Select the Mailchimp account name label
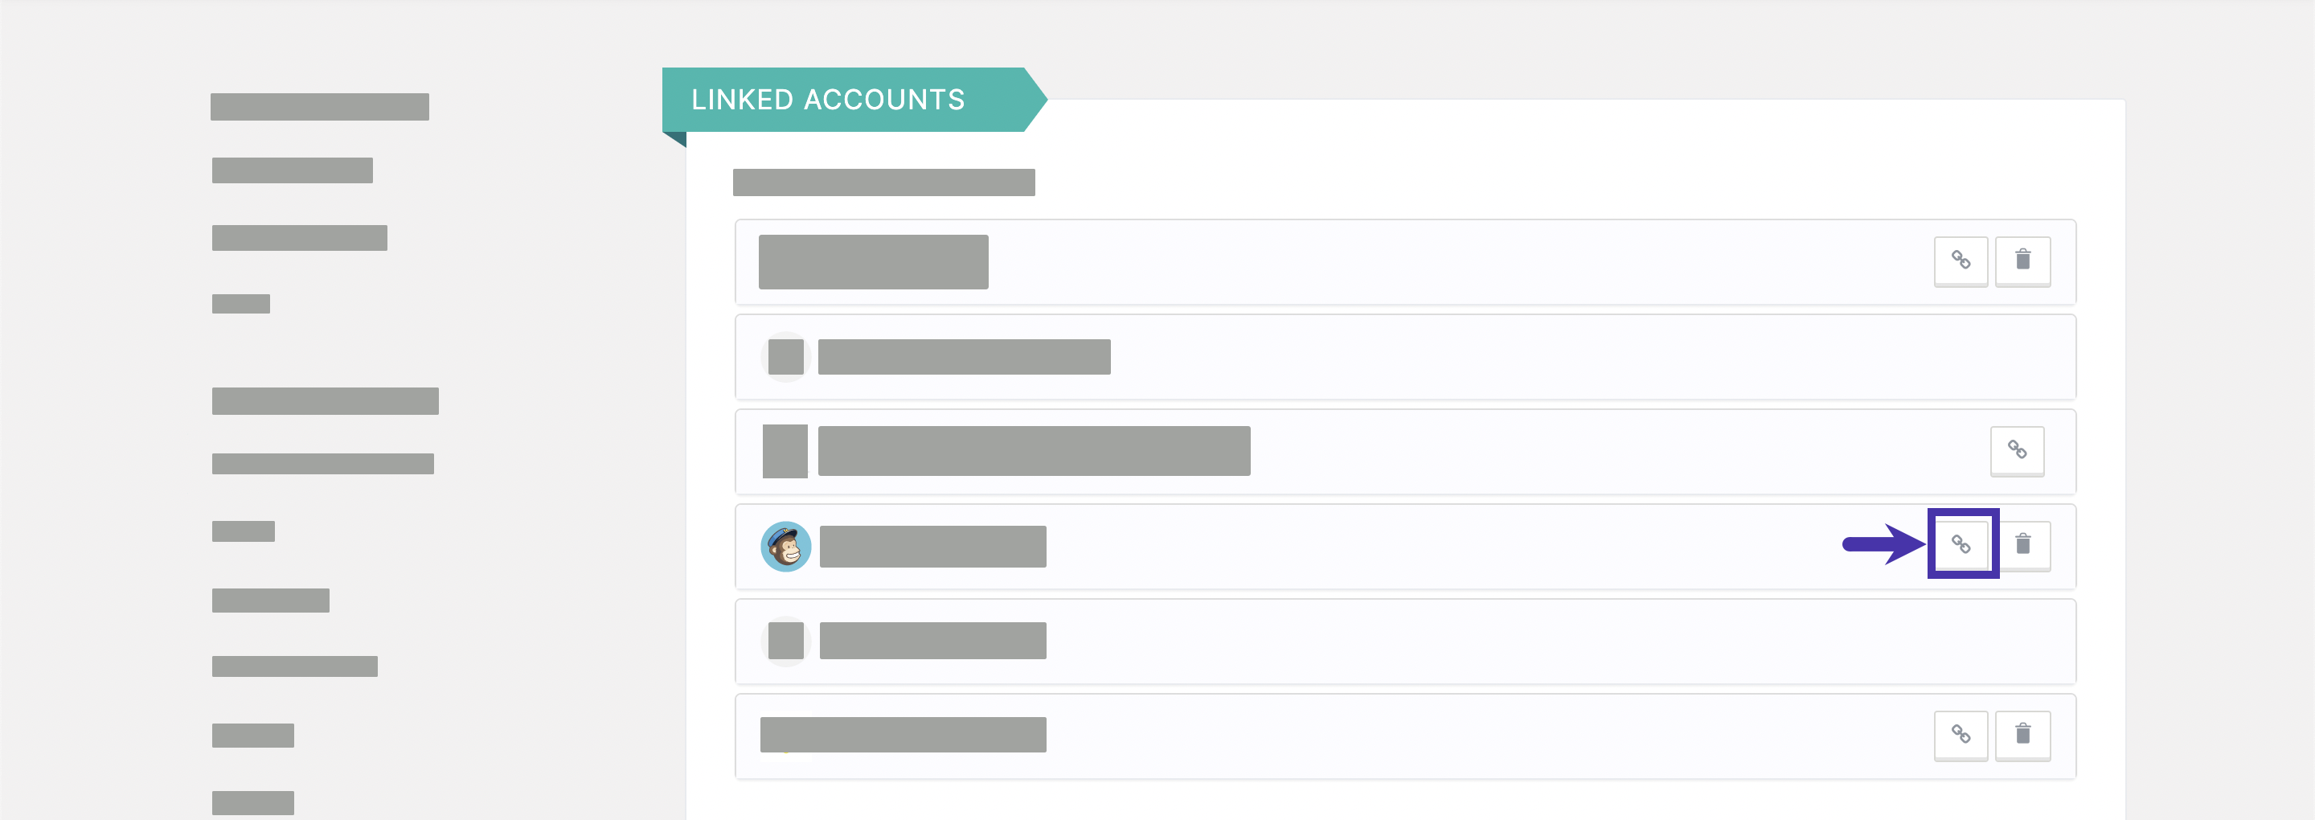The image size is (2315, 820). click(x=932, y=547)
